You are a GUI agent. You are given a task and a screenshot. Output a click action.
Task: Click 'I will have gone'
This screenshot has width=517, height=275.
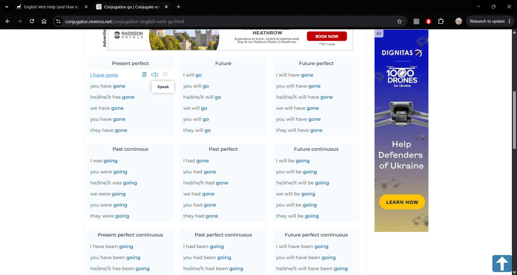tap(295, 75)
